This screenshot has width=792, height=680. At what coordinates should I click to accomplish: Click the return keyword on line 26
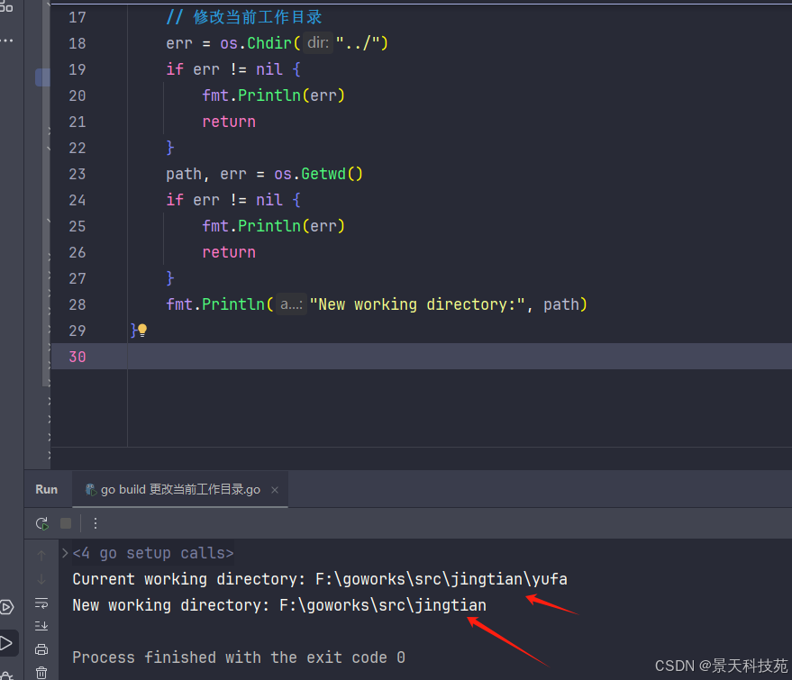pos(229,252)
